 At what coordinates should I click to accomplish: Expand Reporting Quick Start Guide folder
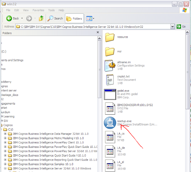pyautogui.click(x=5, y=160)
